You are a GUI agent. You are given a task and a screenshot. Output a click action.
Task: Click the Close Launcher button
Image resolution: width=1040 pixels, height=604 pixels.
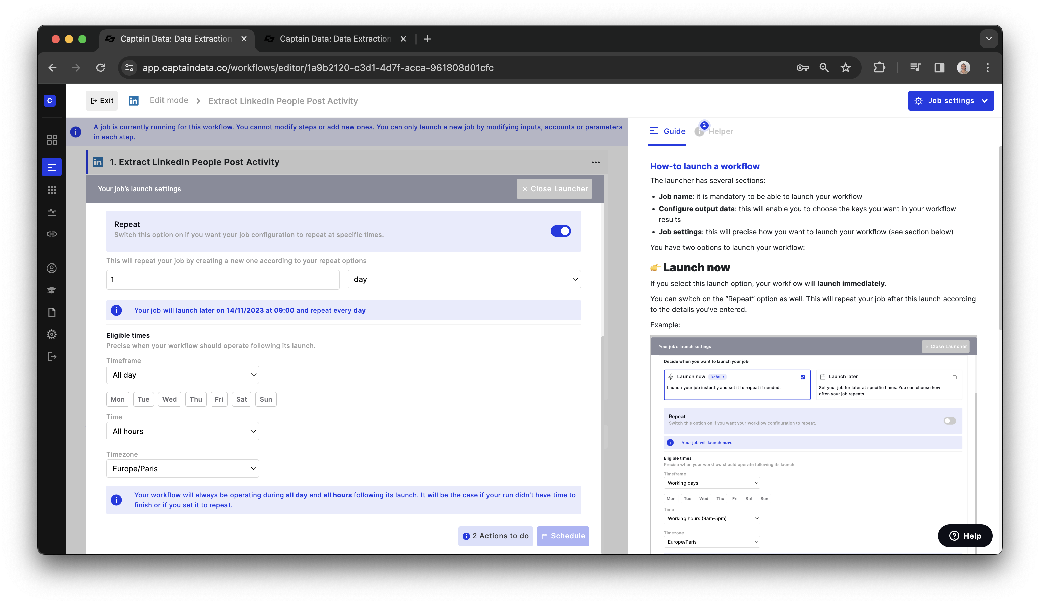(x=554, y=189)
